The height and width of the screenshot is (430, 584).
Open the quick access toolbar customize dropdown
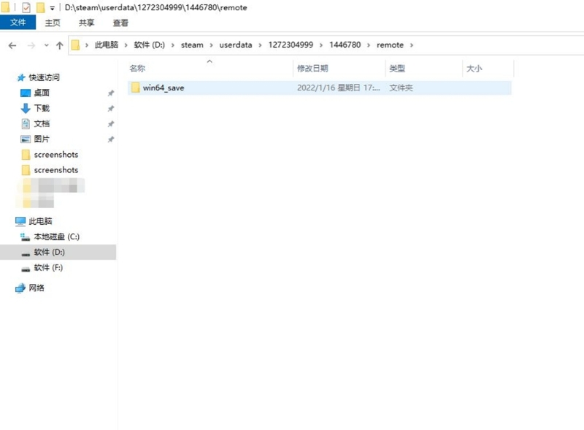[x=52, y=8]
